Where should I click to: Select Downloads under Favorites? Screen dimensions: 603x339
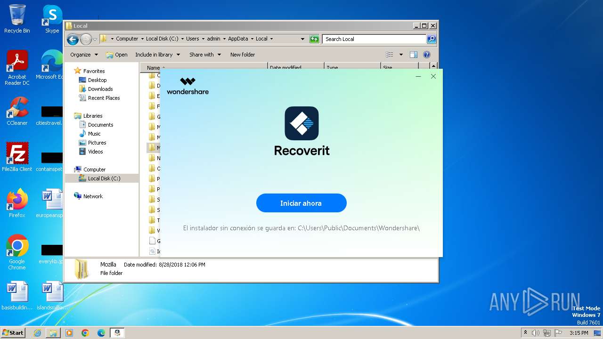100,89
